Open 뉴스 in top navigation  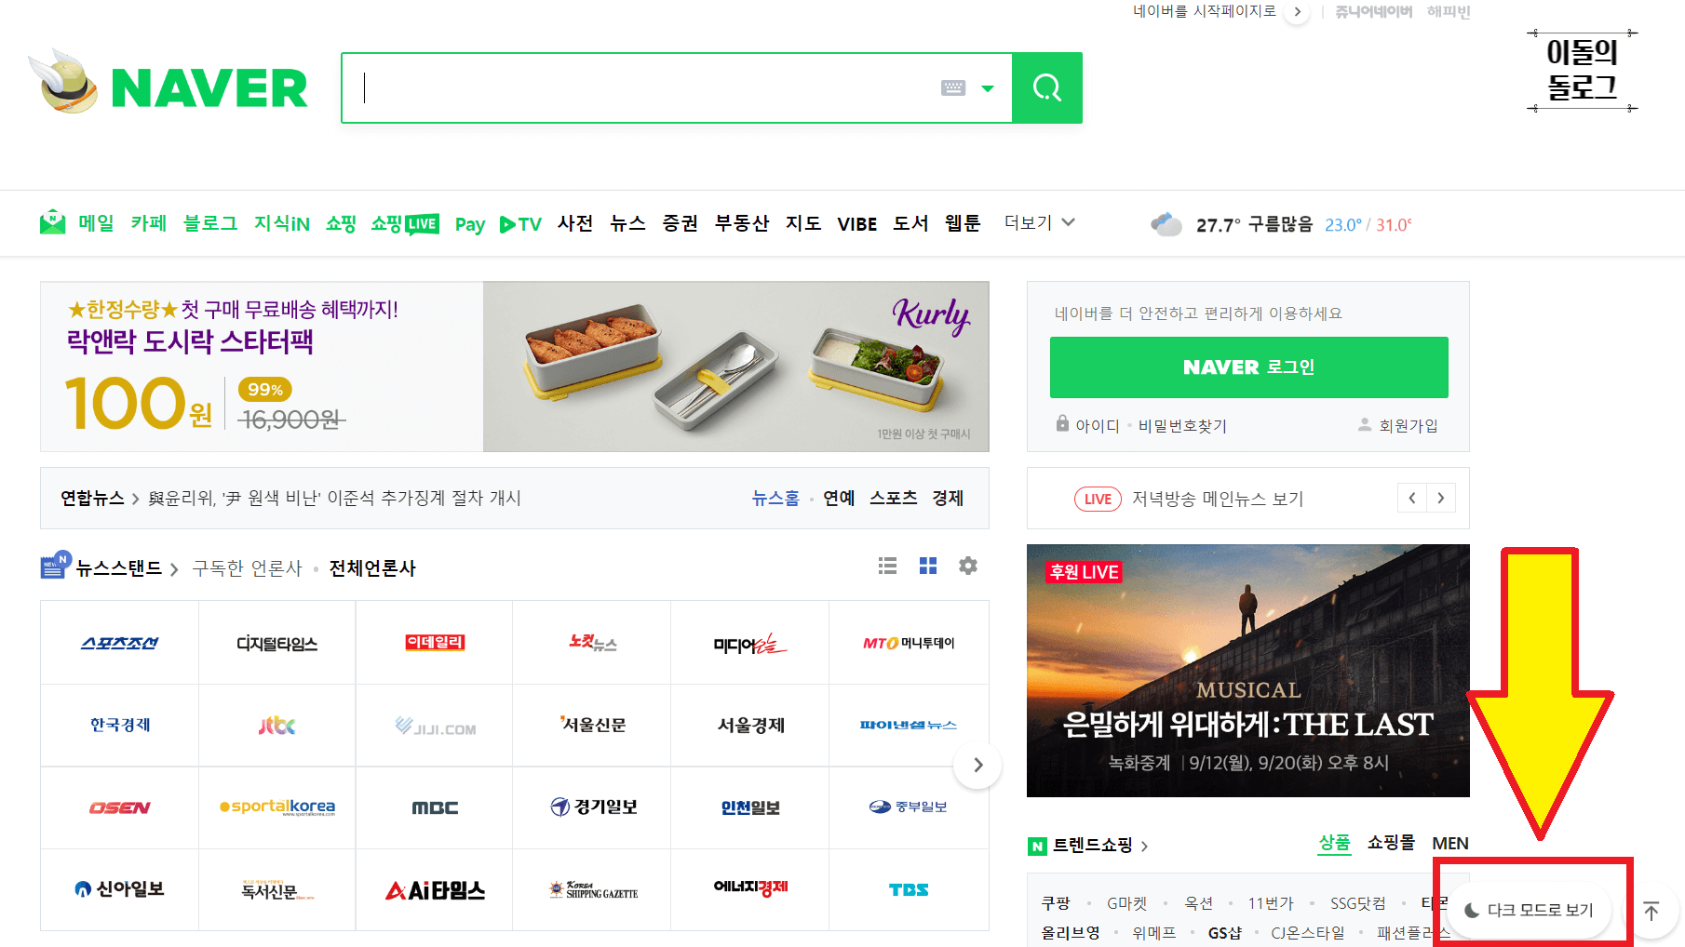(627, 223)
